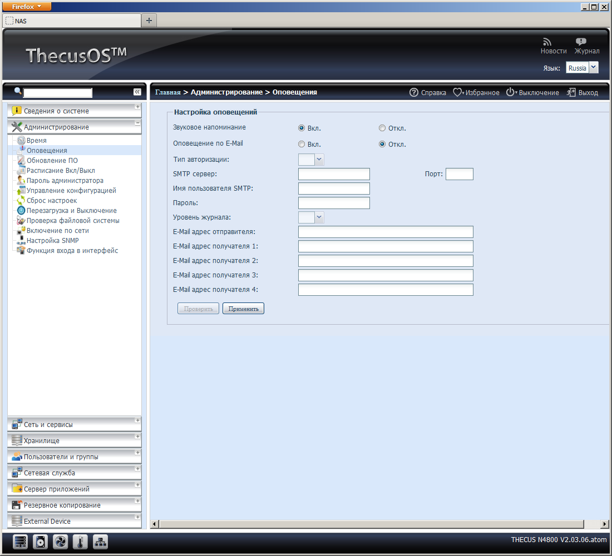Open network status icon in bottom bar
The width and height of the screenshot is (612, 556).
tap(100, 542)
